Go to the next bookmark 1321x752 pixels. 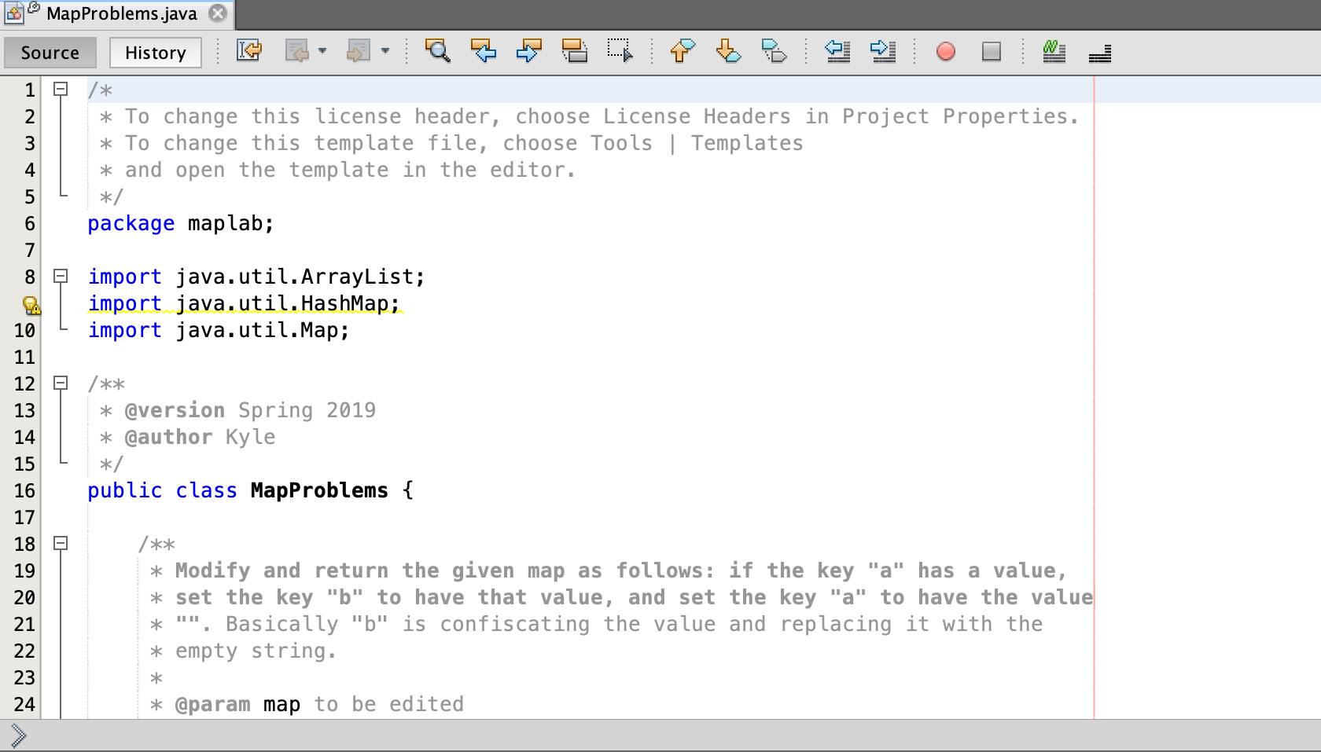pyautogui.click(x=727, y=52)
